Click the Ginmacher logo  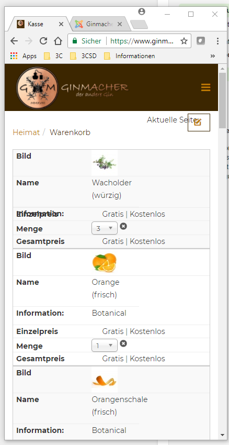click(73, 87)
